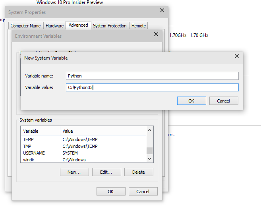
Task: Click New... under System variables
Action: click(x=74, y=172)
